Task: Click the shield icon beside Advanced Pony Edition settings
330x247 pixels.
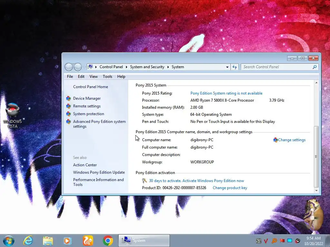Action: (68, 122)
